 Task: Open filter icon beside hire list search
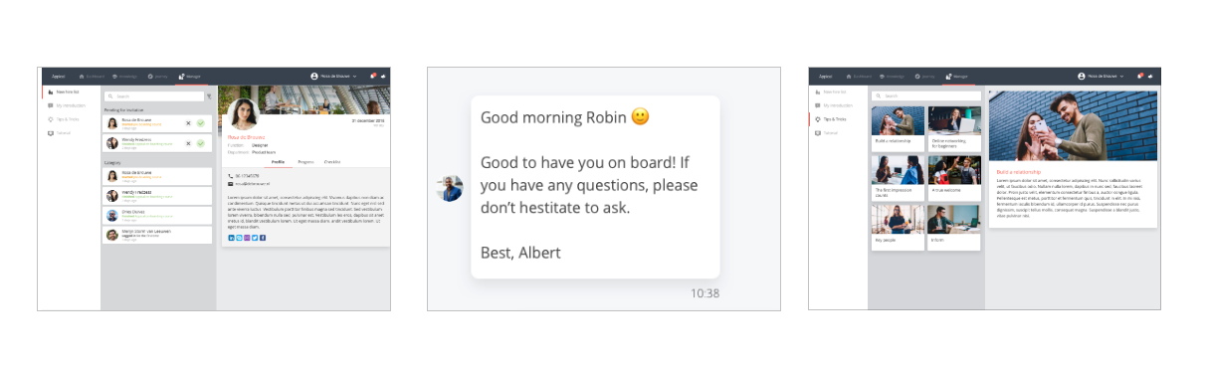[208, 96]
